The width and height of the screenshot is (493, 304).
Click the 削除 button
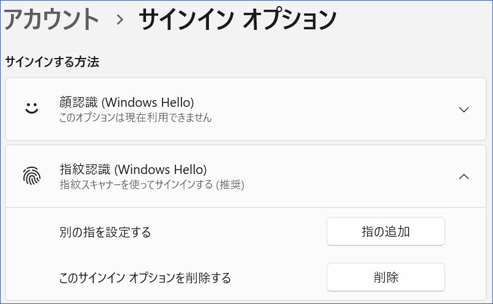pos(385,277)
